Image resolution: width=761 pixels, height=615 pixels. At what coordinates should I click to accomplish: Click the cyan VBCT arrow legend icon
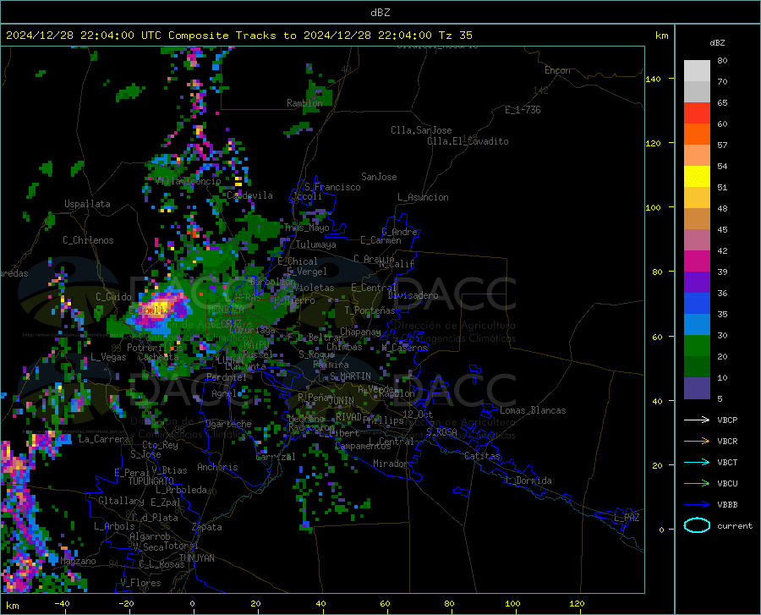[697, 462]
